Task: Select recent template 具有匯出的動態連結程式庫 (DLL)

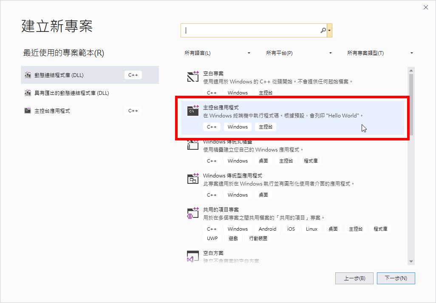Action: click(90, 93)
